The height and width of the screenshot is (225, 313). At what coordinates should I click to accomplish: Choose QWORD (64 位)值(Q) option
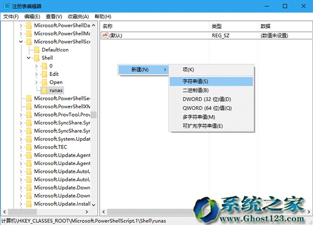coord(212,108)
